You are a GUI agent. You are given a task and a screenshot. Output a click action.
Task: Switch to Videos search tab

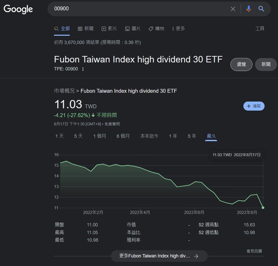109,29
